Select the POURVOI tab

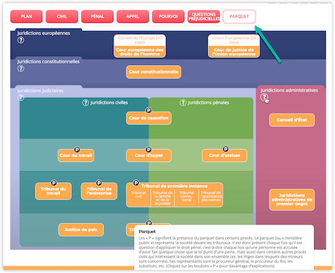point(168,17)
